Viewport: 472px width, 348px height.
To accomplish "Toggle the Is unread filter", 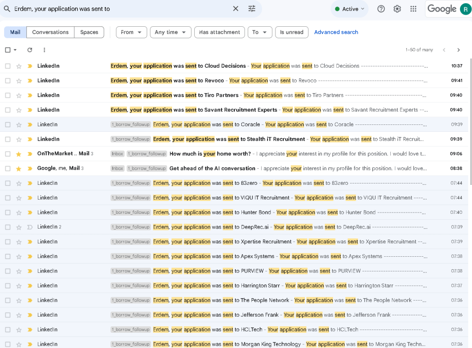I will point(292,32).
